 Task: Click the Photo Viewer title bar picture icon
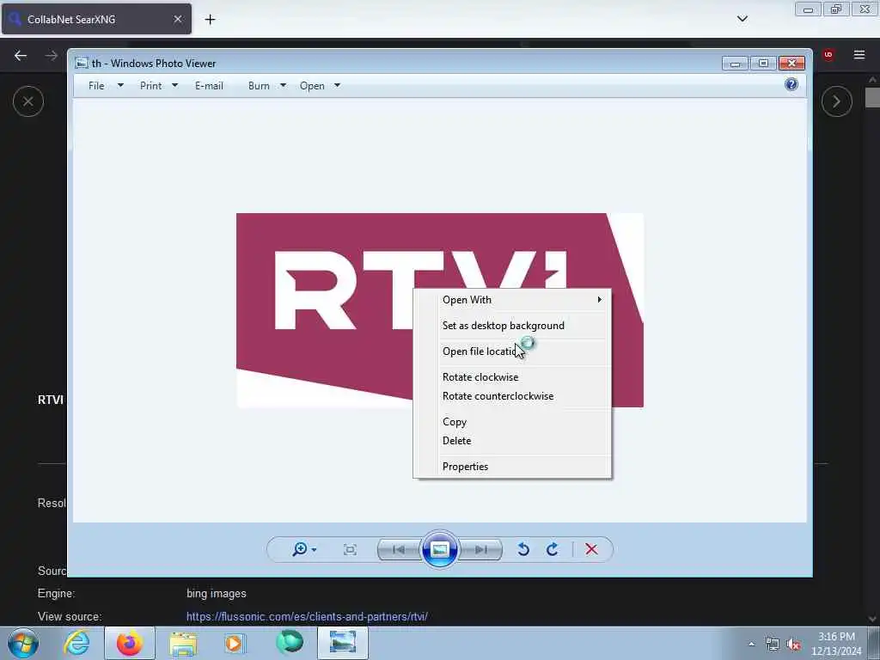click(x=82, y=63)
